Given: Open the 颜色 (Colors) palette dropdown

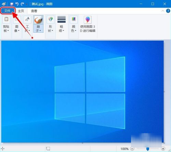Looking at the screenshot, I should point(74,24).
